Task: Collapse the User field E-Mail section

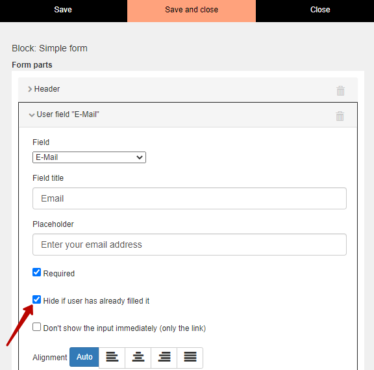Action: 31,115
